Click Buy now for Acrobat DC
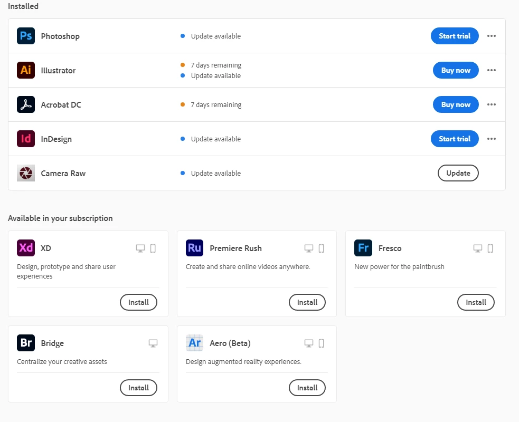 point(456,104)
